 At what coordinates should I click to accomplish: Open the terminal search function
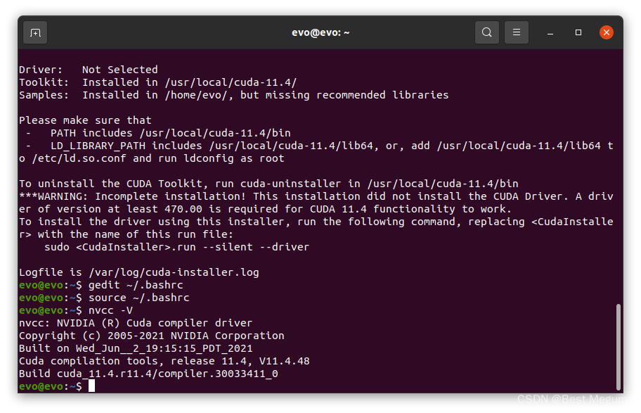pos(487,32)
